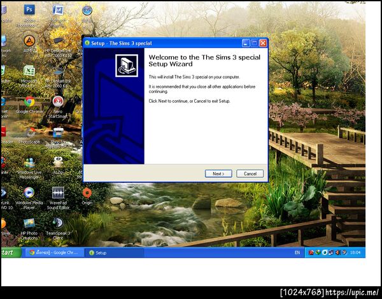Click 'Click Next to continue' instruction text
Viewport: 382px width, 299px height.
(x=189, y=101)
